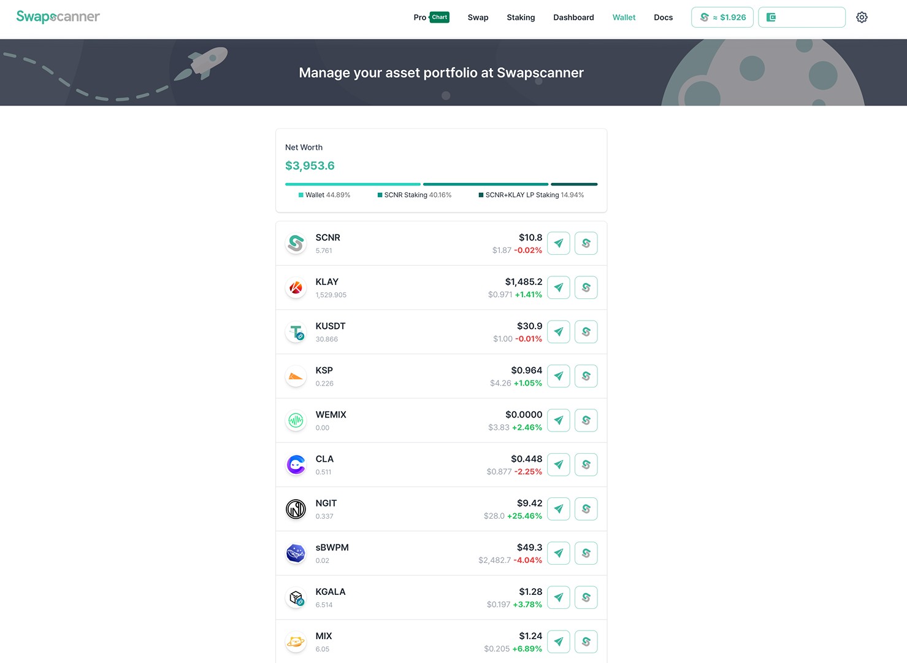Click the send icon for SCNR
This screenshot has width=907, height=663.
(x=559, y=243)
